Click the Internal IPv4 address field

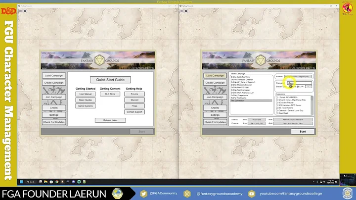click(257, 119)
